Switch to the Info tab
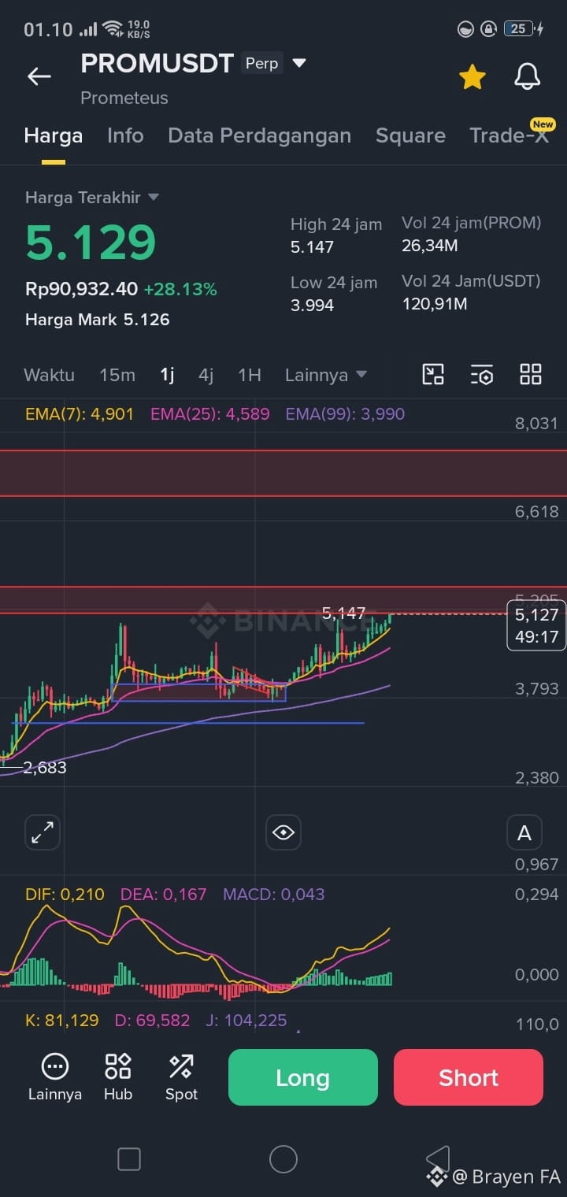Screen dimensions: 567x1197 pyautogui.click(x=125, y=135)
